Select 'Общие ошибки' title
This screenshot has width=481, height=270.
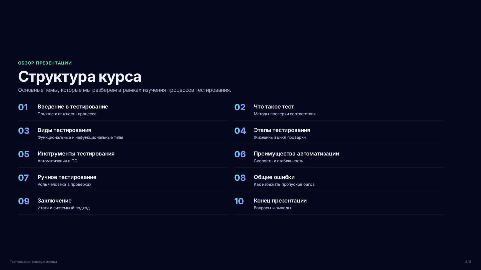click(274, 177)
